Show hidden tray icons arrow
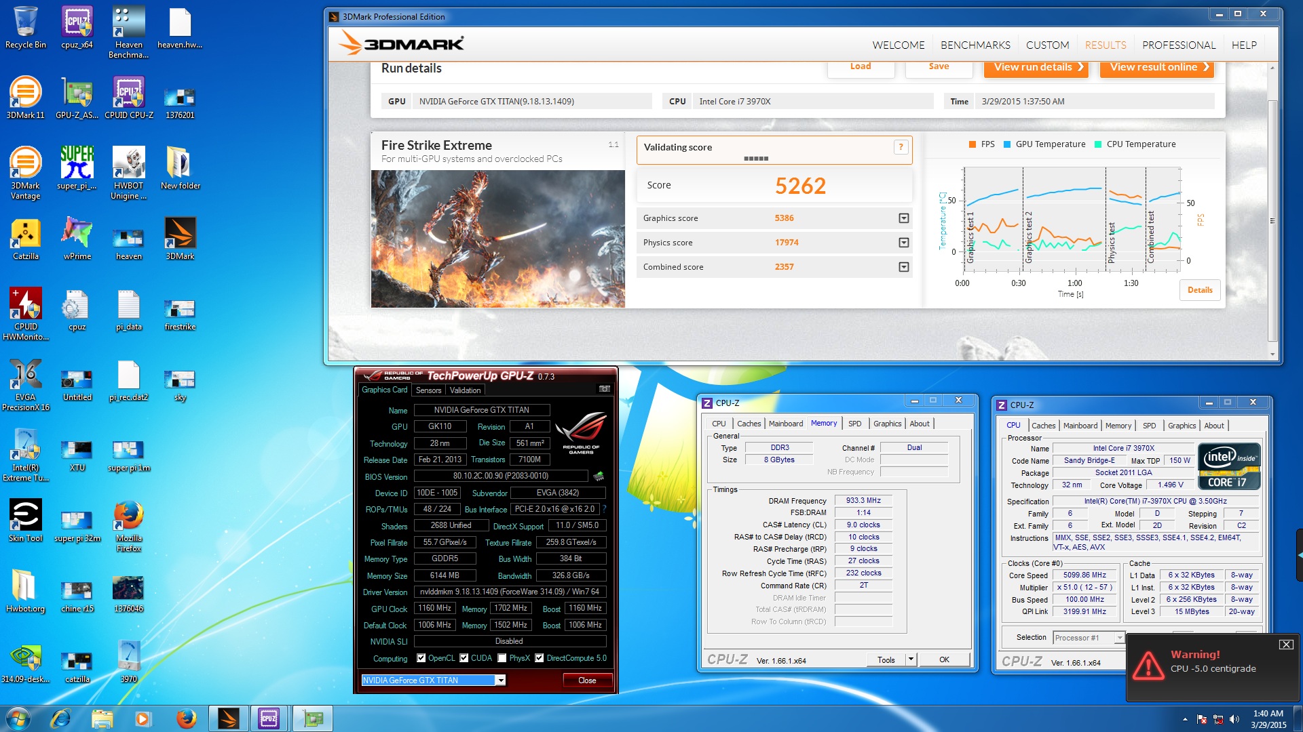The width and height of the screenshot is (1303, 732). pyautogui.click(x=1185, y=719)
